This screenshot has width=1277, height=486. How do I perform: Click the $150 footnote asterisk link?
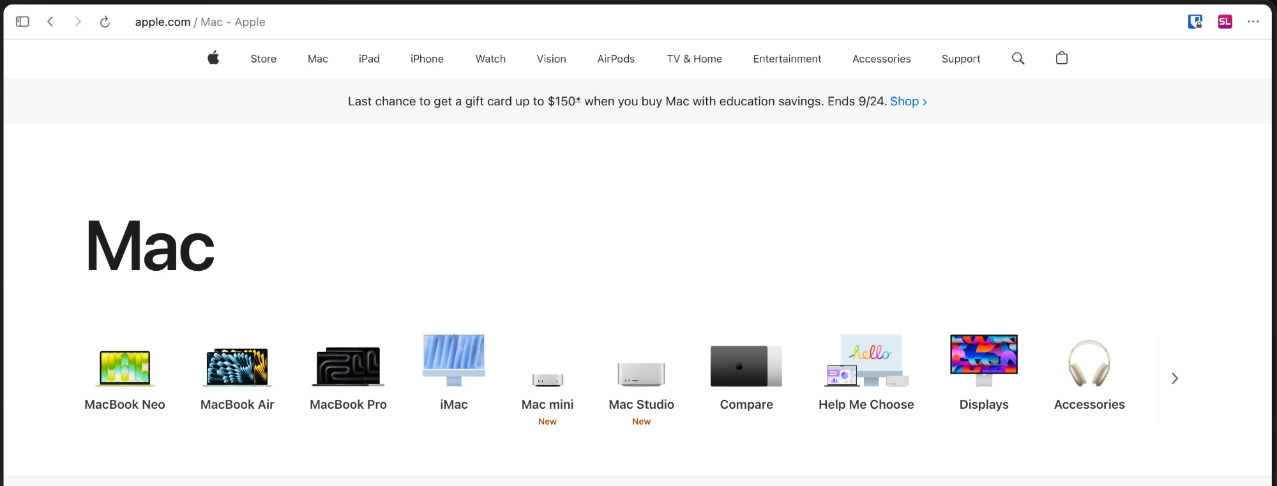578,99
